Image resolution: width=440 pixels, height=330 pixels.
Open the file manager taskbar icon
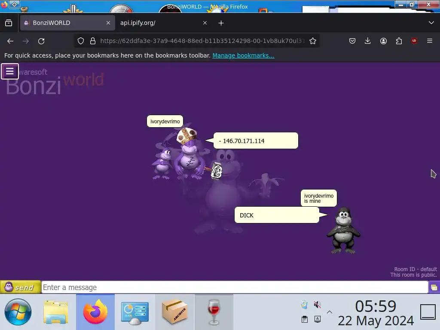tap(56, 312)
